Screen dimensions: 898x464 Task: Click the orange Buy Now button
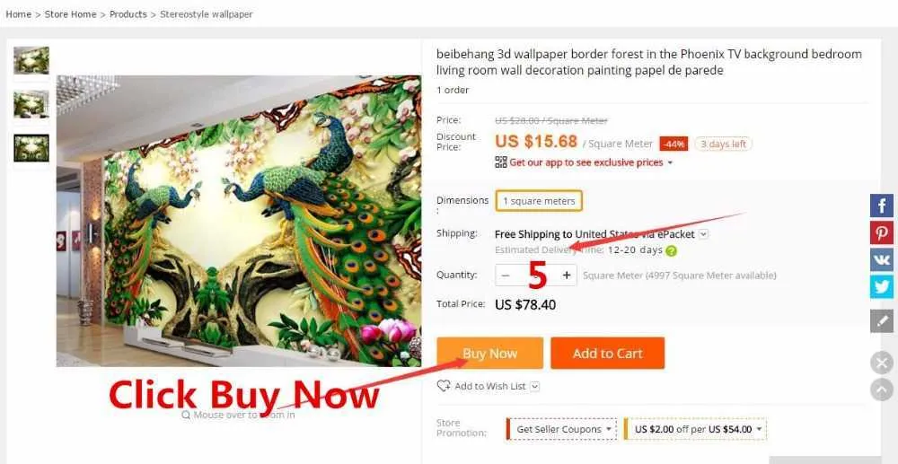(489, 353)
